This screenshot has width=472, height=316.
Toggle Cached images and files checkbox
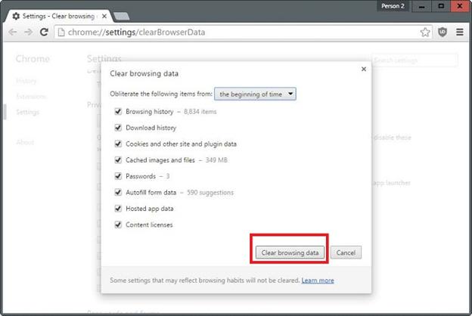point(118,160)
